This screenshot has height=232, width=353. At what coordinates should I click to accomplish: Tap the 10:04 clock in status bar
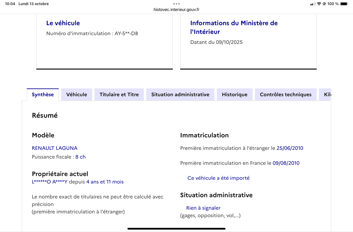coord(10,4)
